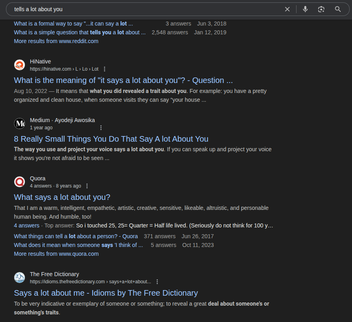The height and width of the screenshot is (322, 352).
Task: Click the '3 answers' text
Action: tap(178, 24)
